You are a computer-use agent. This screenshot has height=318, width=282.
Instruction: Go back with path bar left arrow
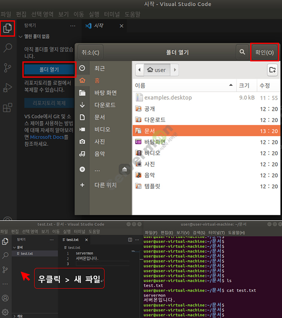[139, 70]
